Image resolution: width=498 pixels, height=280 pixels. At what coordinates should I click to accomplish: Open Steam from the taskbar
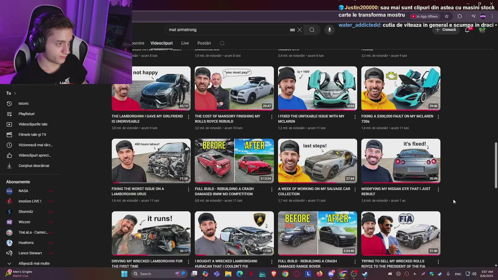tap(365, 274)
